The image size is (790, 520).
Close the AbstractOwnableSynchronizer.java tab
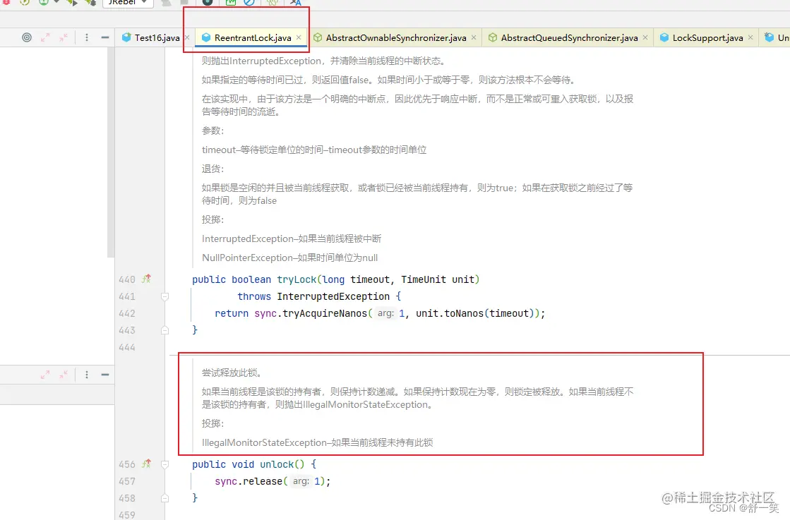pos(474,38)
